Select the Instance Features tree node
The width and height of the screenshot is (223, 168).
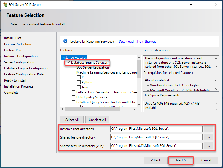pyautogui.click(x=74, y=58)
